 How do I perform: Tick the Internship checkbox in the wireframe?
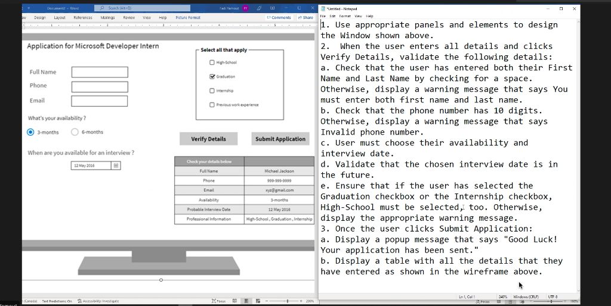coord(212,90)
